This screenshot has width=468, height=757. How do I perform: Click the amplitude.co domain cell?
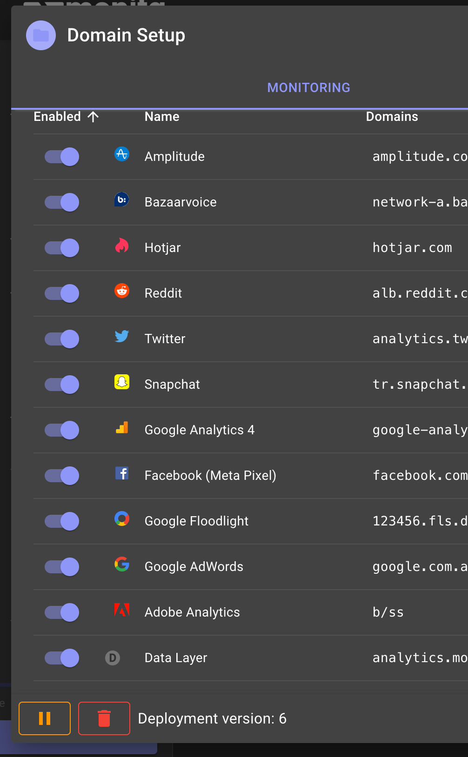(420, 157)
